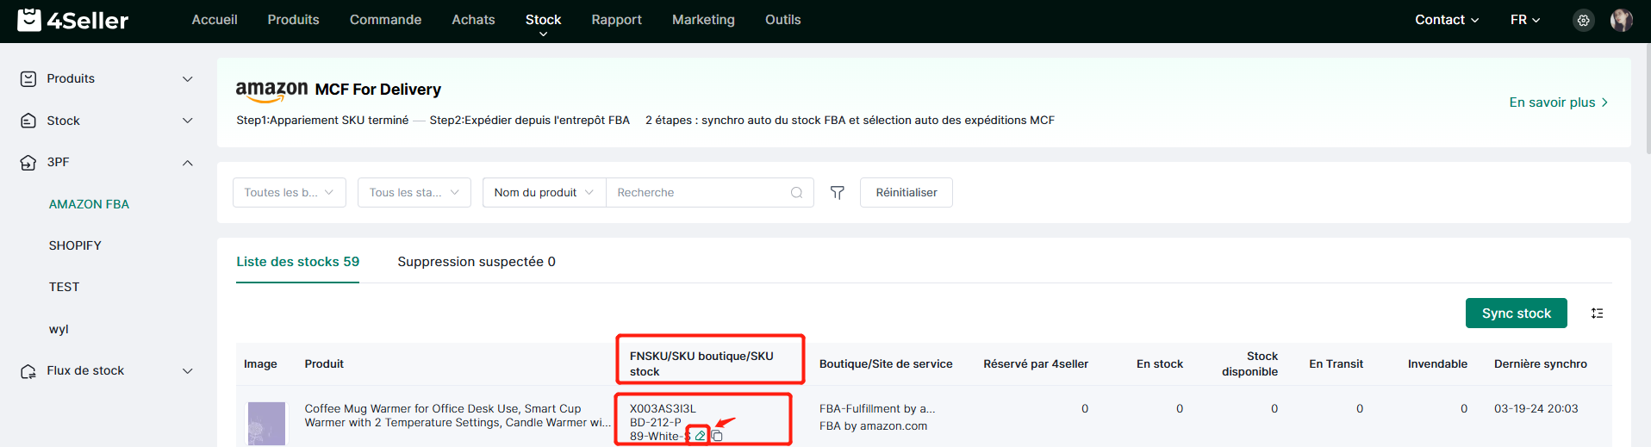Select wyl in sidebar
Screen dimensions: 1651x447
[59, 329]
